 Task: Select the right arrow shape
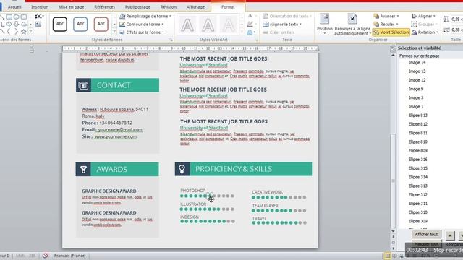pyautogui.click(x=9, y=24)
